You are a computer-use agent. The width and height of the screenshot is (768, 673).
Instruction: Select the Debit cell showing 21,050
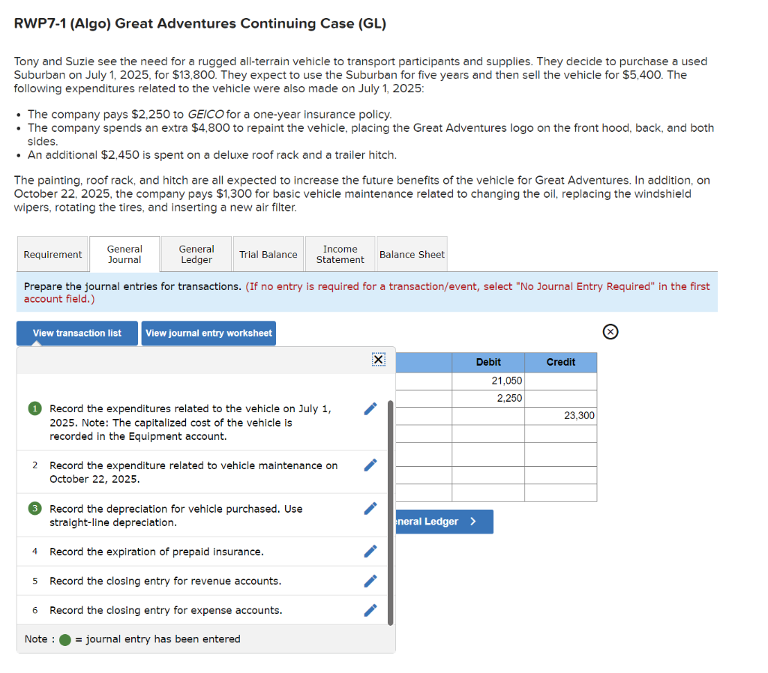click(x=488, y=380)
